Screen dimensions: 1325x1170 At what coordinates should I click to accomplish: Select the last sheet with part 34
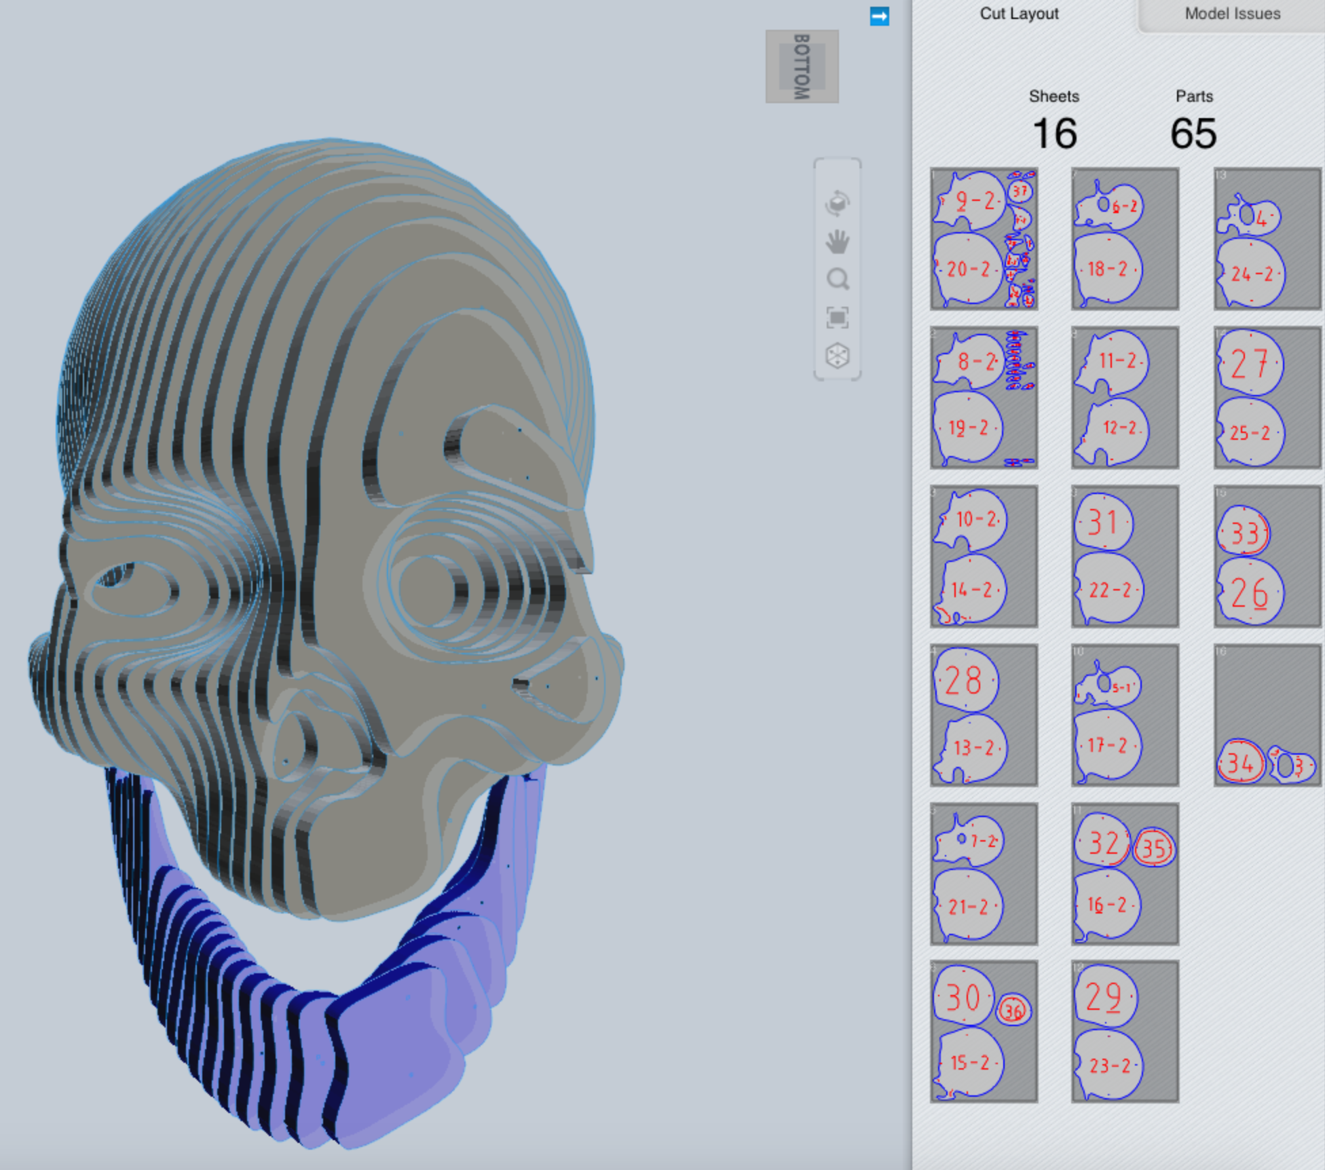coord(1267,715)
